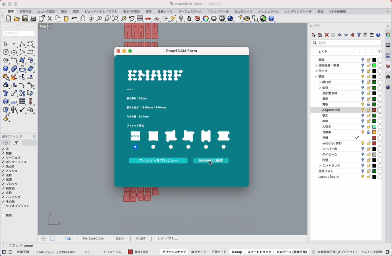This screenshot has width=392, height=256.
Task: Click the フィレットをプレビュー button
Action: [x=158, y=161]
